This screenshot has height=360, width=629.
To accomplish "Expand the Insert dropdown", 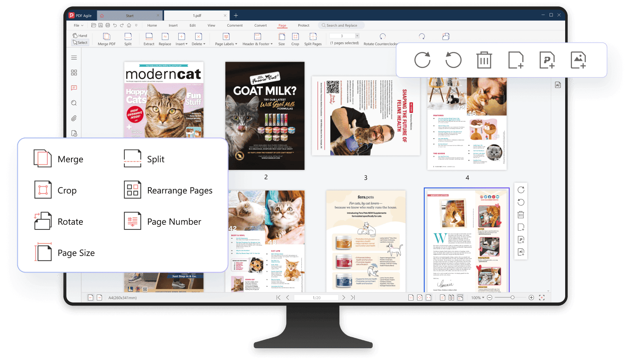I will [181, 39].
